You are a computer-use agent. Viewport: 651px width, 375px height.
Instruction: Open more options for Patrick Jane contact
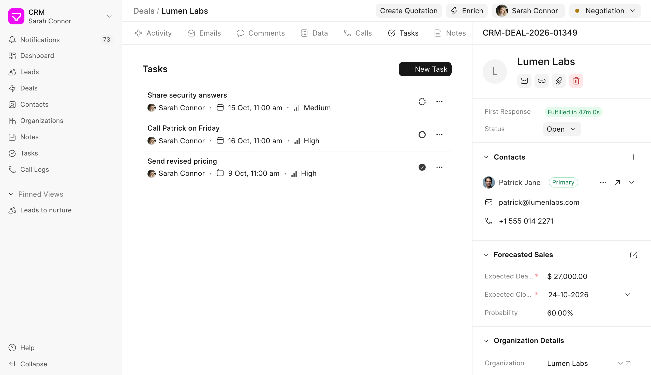(x=603, y=183)
